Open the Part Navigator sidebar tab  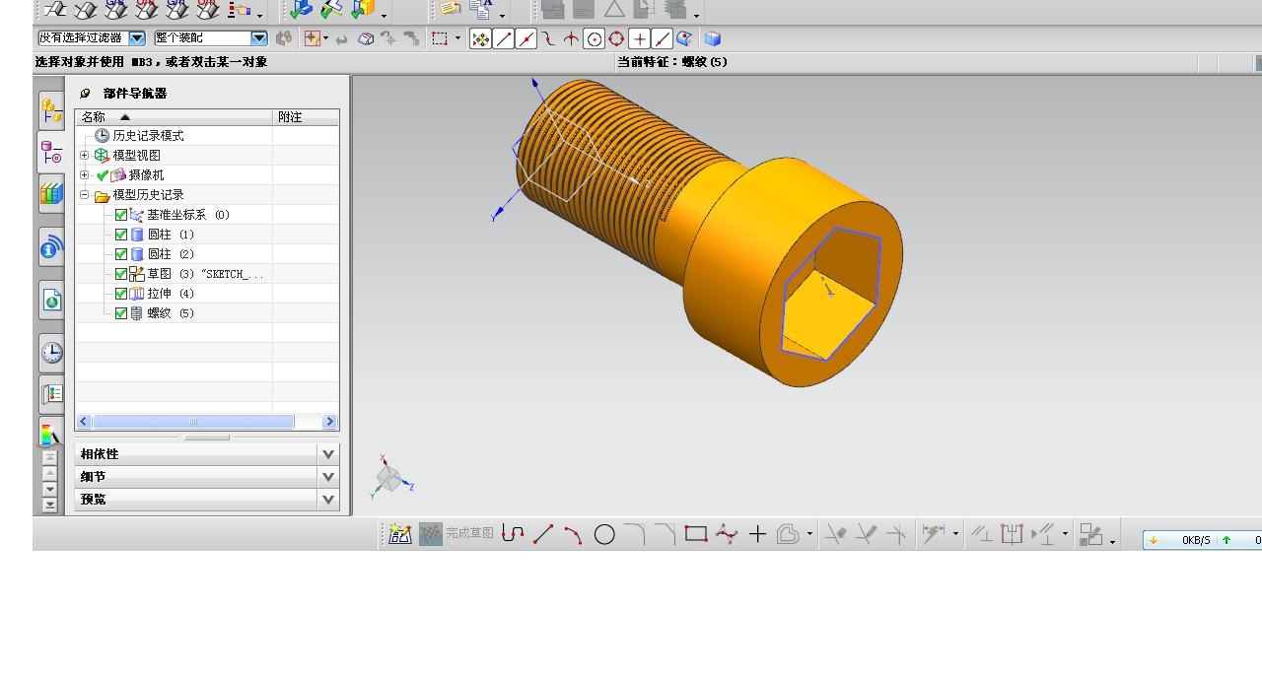click(x=51, y=153)
